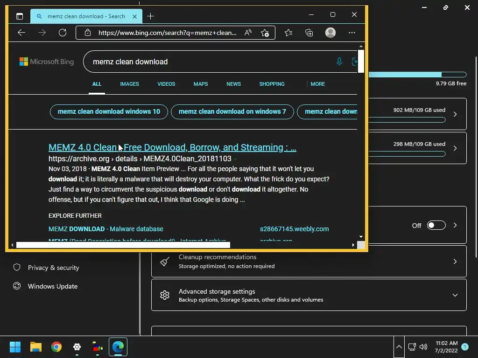Start Read aloud from address bar
This screenshot has width=478, height=358.
pyautogui.click(x=248, y=33)
